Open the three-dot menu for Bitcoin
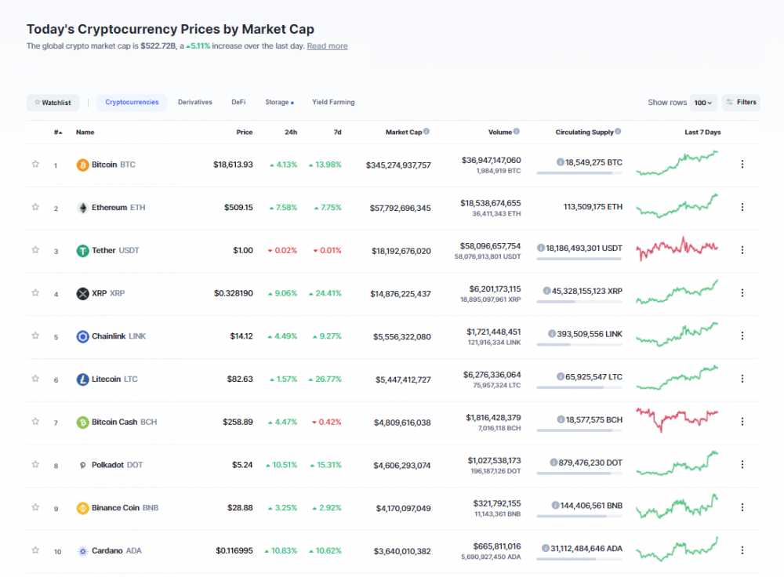 742,164
